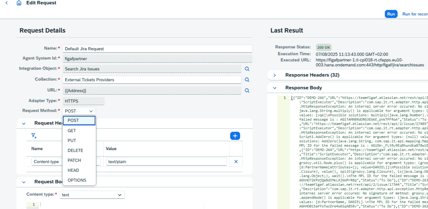Viewport: 428px width, 209px height.
Task: Click the Name column header
Action: tap(37, 149)
